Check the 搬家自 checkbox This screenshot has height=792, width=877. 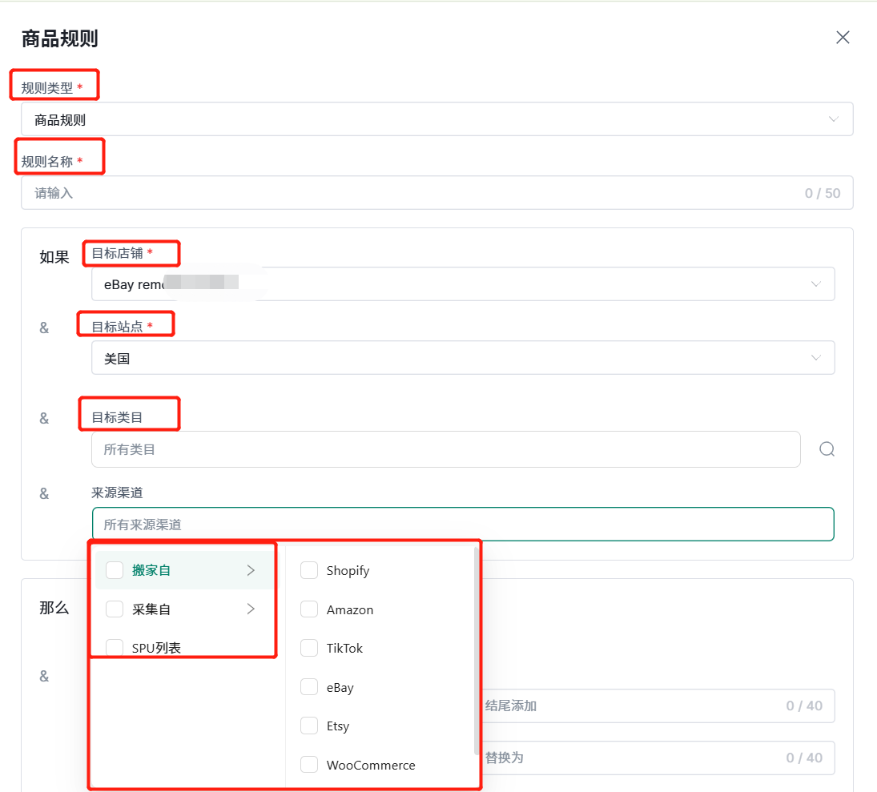point(115,570)
